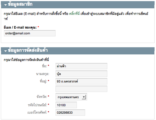
Task: Click the ข้อมูลสมาชิก section header title
Action: 20,4
